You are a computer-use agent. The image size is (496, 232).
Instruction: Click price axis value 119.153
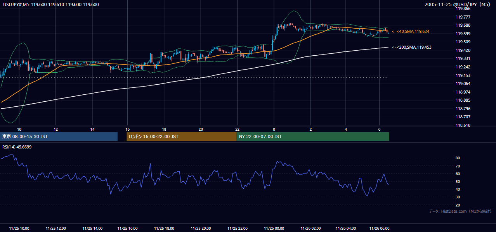(x=463, y=75)
